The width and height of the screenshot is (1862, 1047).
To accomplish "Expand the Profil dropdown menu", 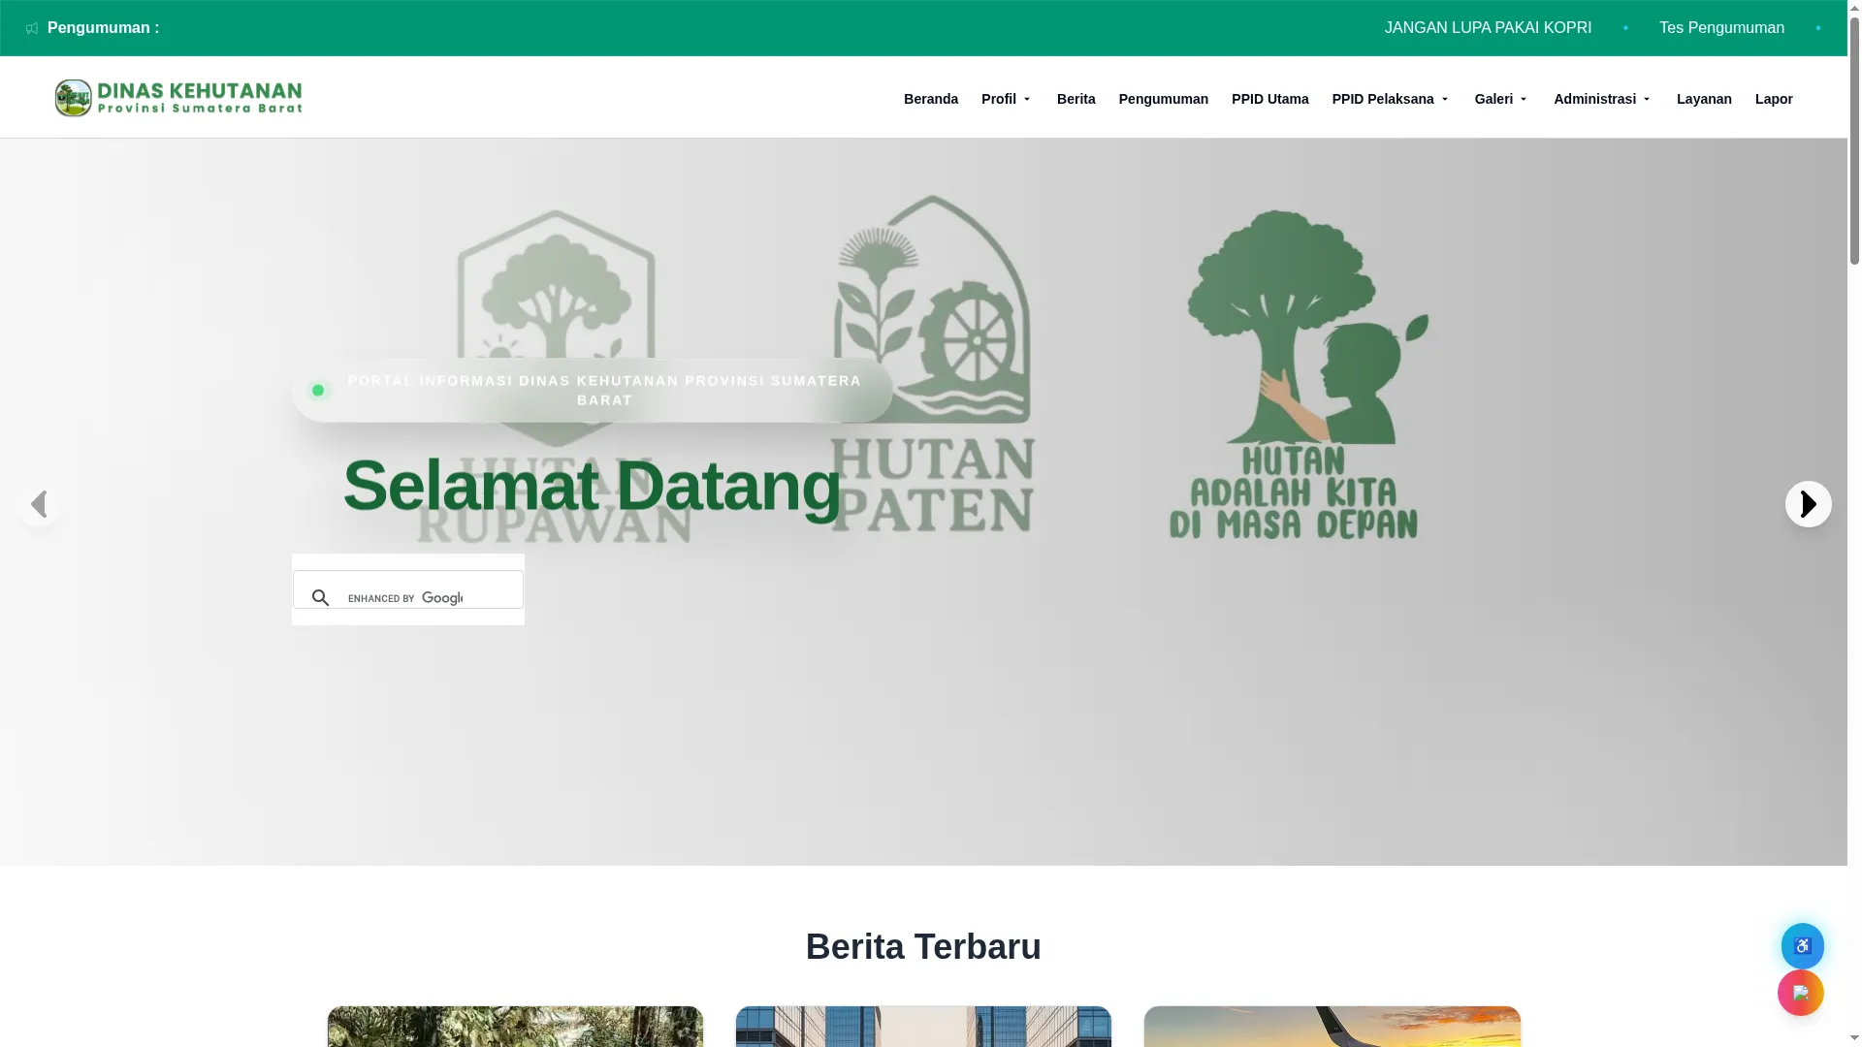I will tap(1007, 99).
